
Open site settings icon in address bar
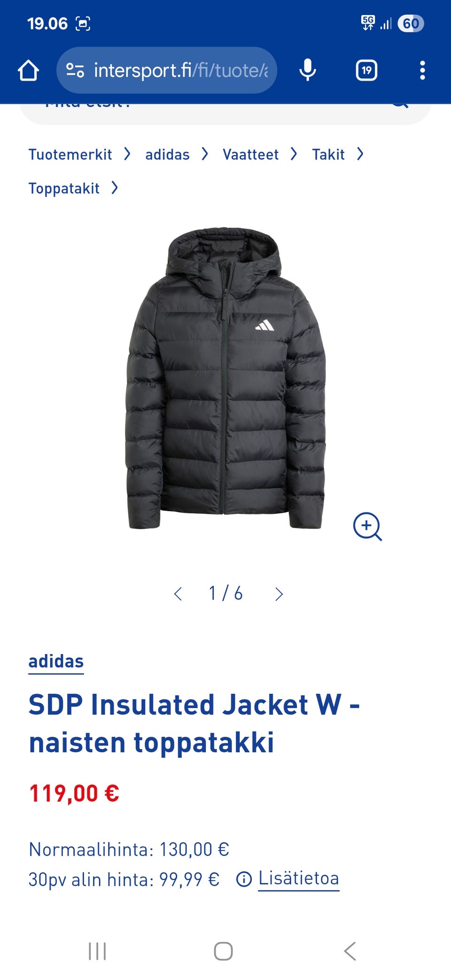click(x=75, y=71)
